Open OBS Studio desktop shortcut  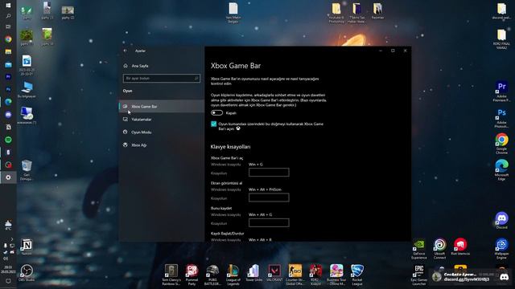pyautogui.click(x=27, y=273)
